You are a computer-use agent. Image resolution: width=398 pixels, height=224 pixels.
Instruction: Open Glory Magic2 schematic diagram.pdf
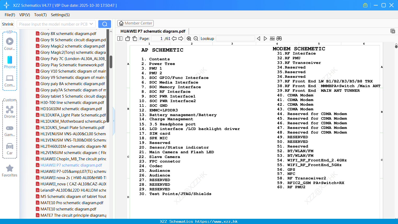(x=73, y=46)
